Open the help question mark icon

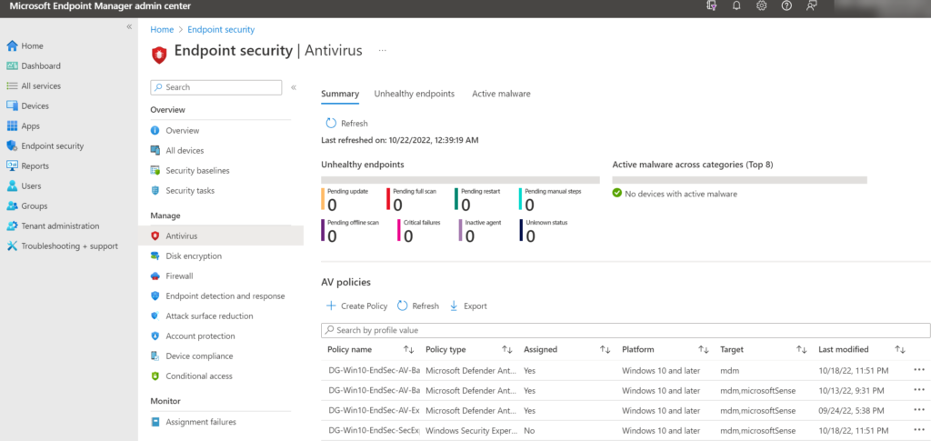click(x=786, y=6)
